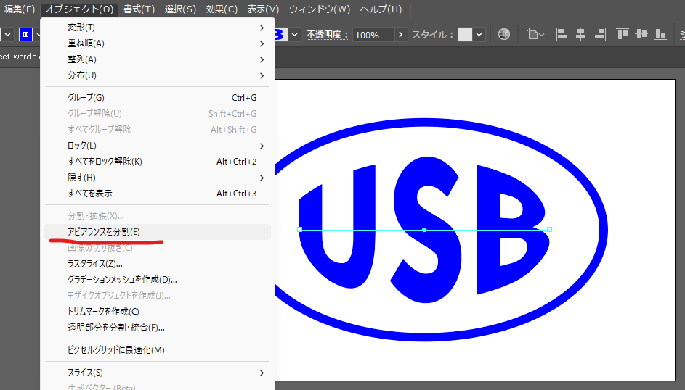Screen dimensions: 685x390
Task: Open the 編集(E) menu
Action: click(x=19, y=9)
